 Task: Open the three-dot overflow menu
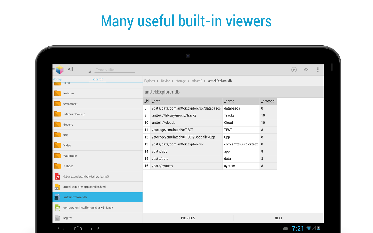pos(318,70)
